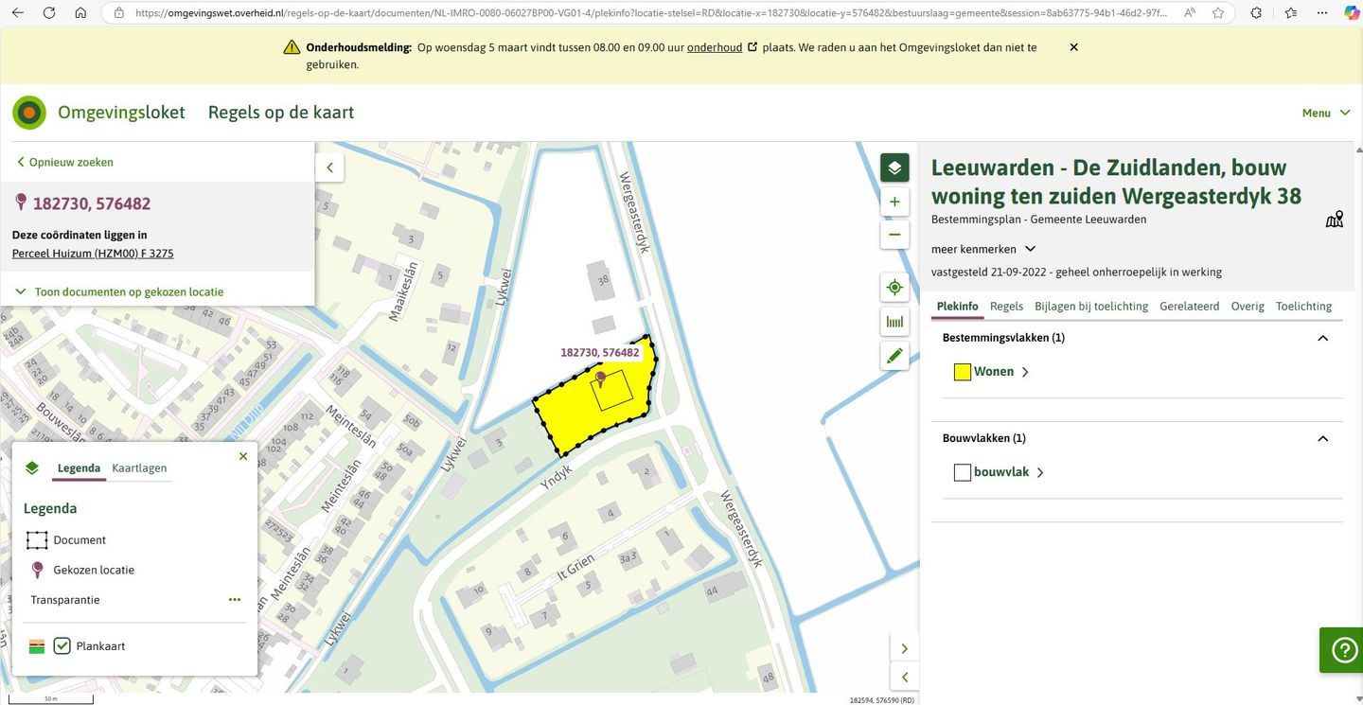Select the pencil draw tool

coord(894,356)
